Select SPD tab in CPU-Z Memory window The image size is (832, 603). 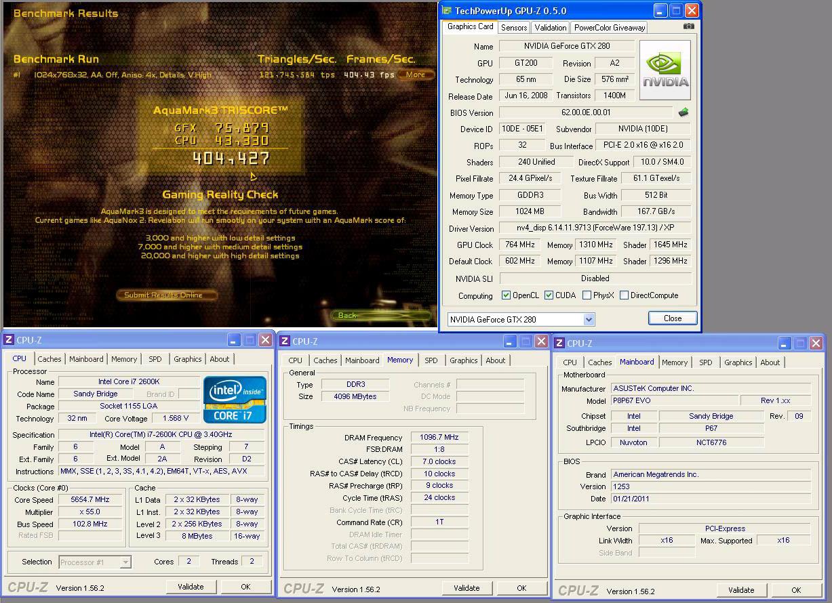click(431, 360)
